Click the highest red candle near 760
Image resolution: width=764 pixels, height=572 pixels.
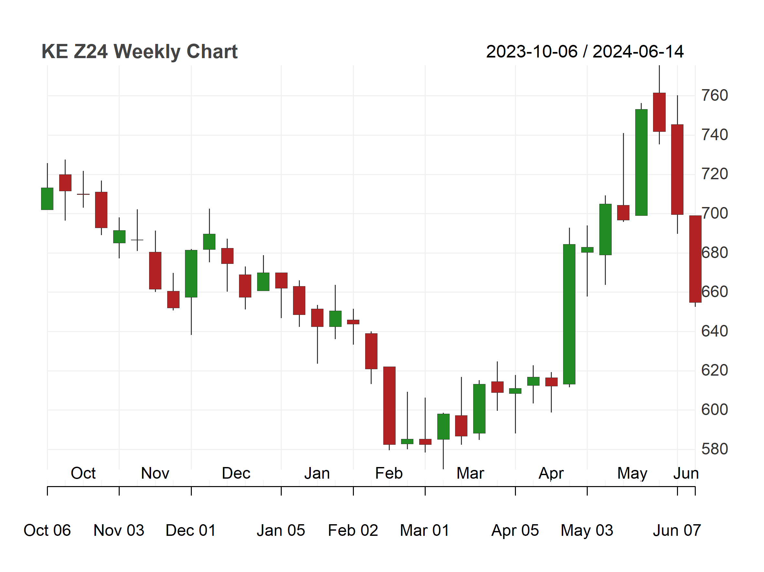[x=659, y=112]
